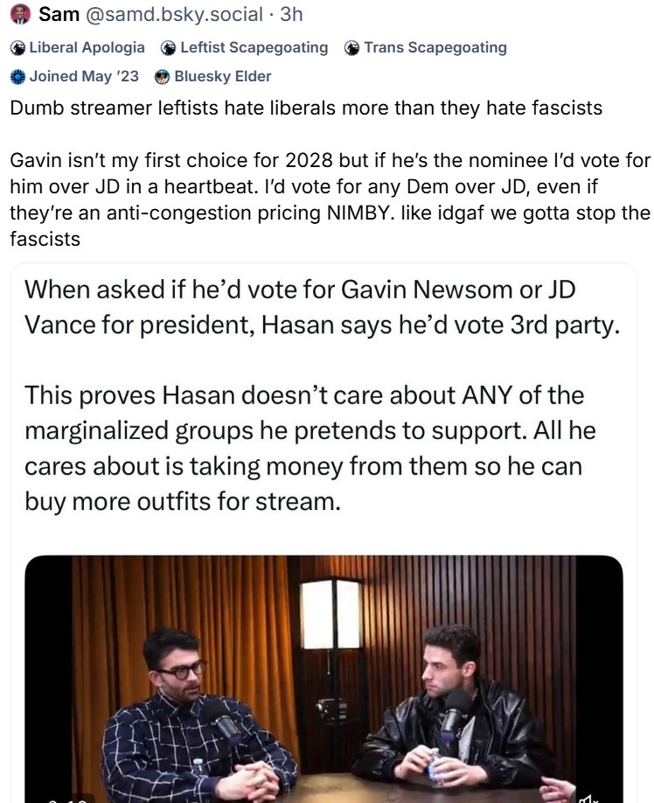Viewport: 654px width, 803px height.
Task: Click the quoted text mentioning marginalized groups
Action: pyautogui.click(x=310, y=448)
